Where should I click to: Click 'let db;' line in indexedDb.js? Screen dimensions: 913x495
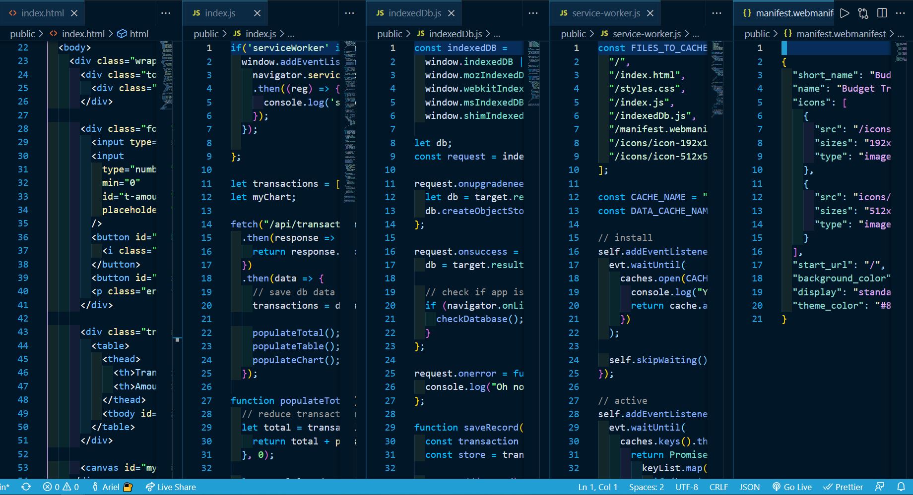click(433, 143)
